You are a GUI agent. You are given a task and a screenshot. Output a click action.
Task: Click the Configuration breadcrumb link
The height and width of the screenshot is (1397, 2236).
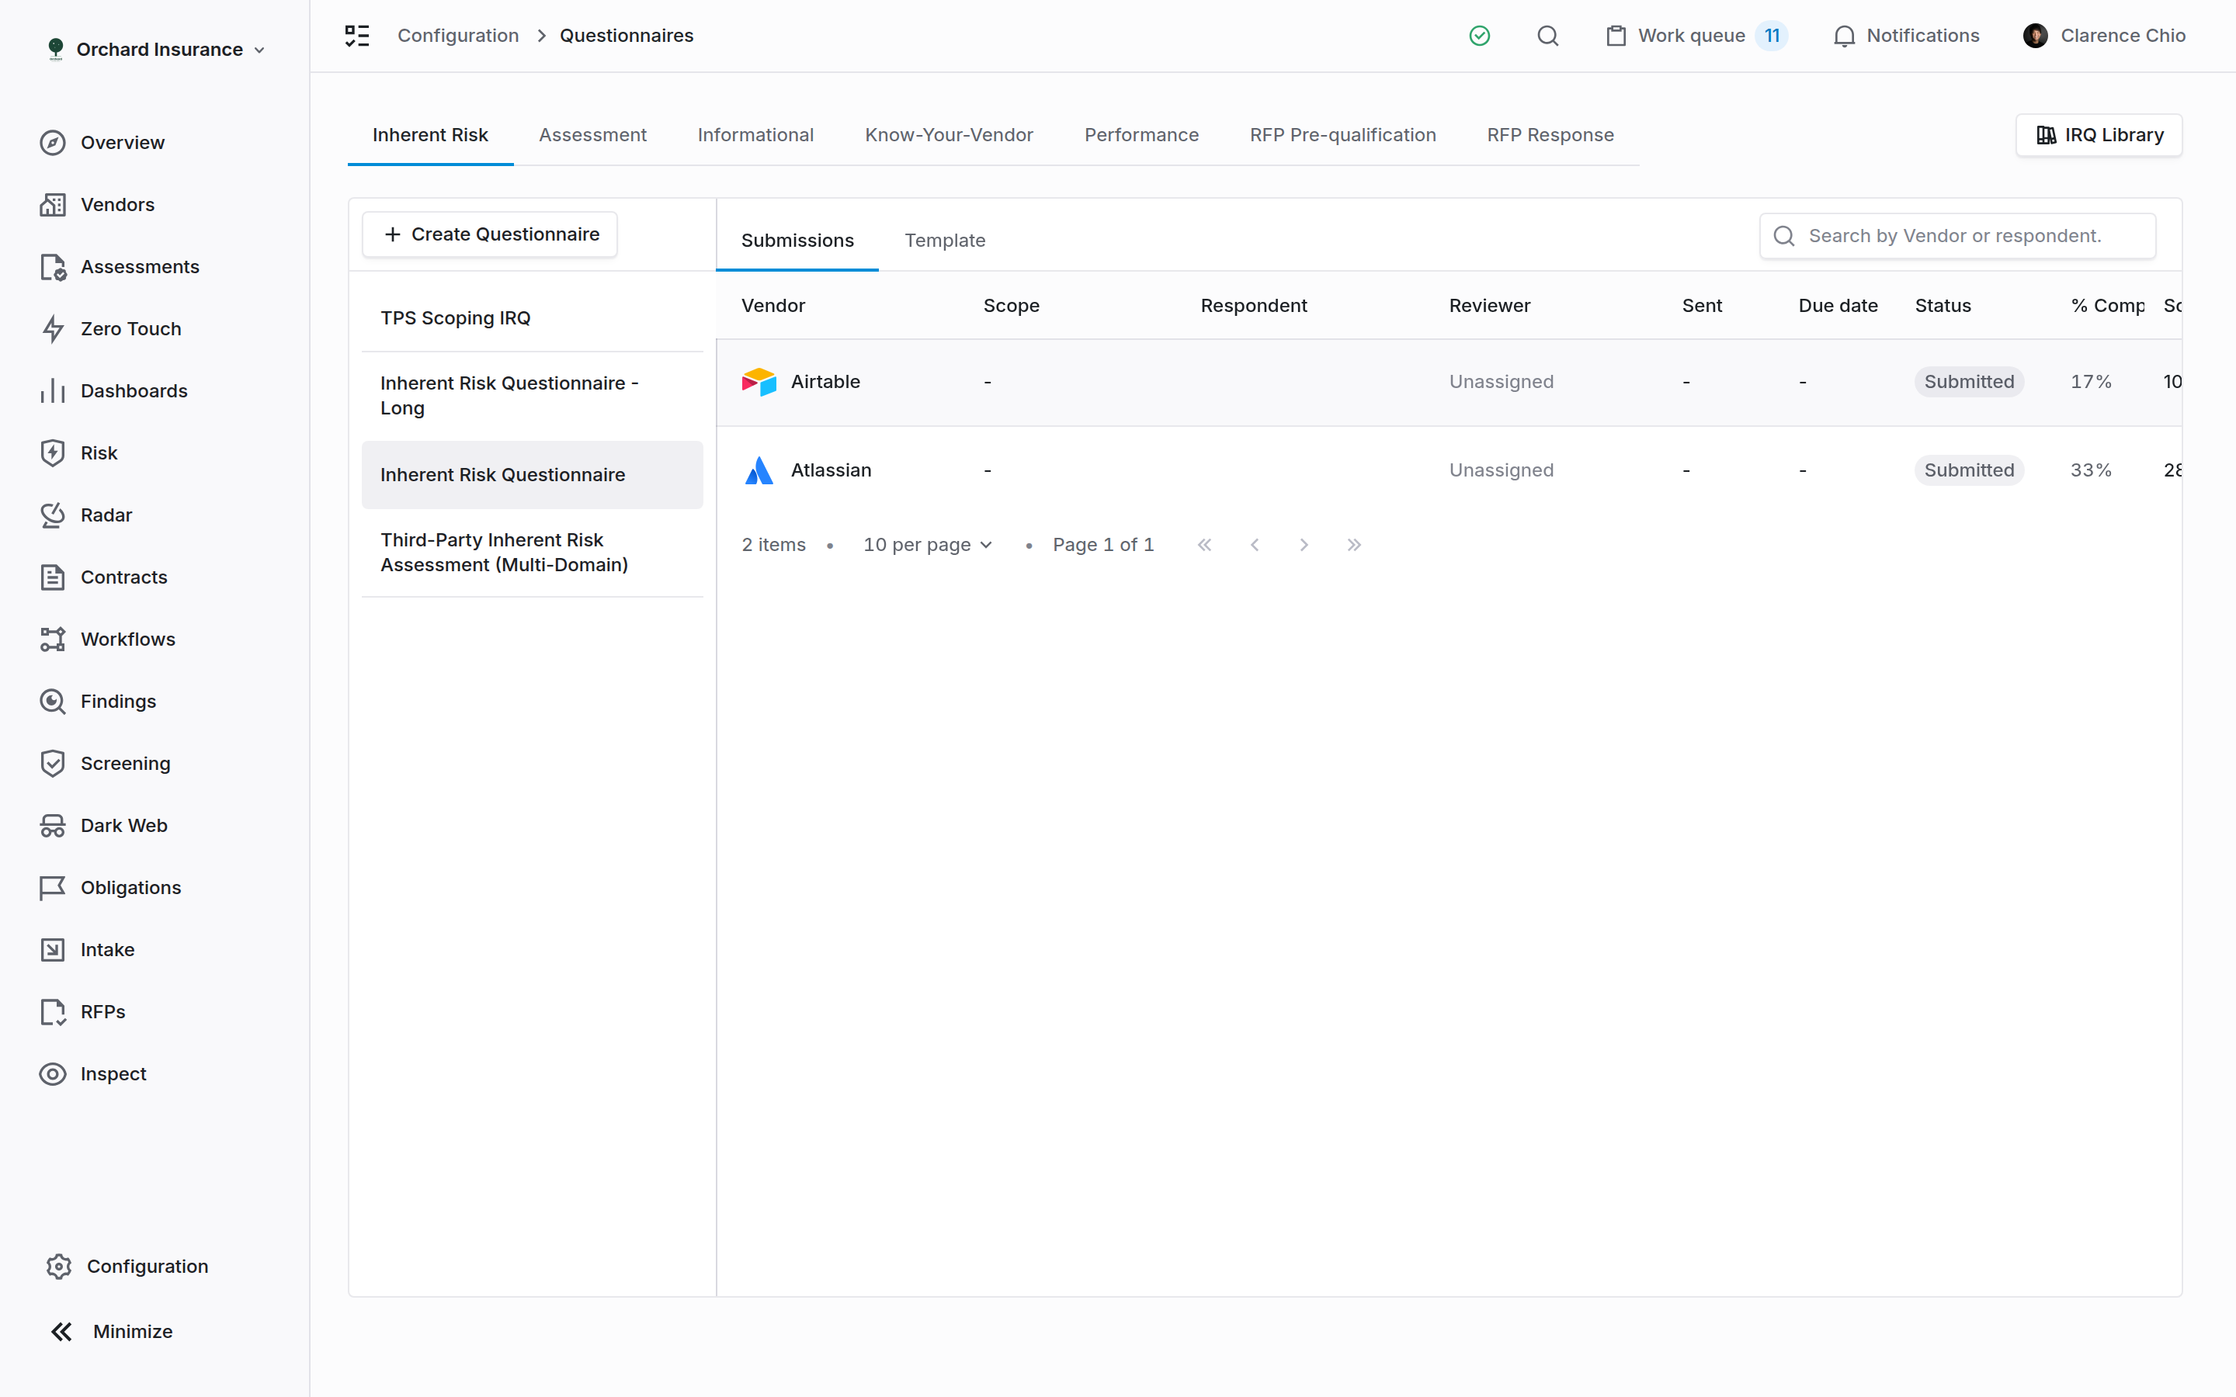(x=458, y=35)
